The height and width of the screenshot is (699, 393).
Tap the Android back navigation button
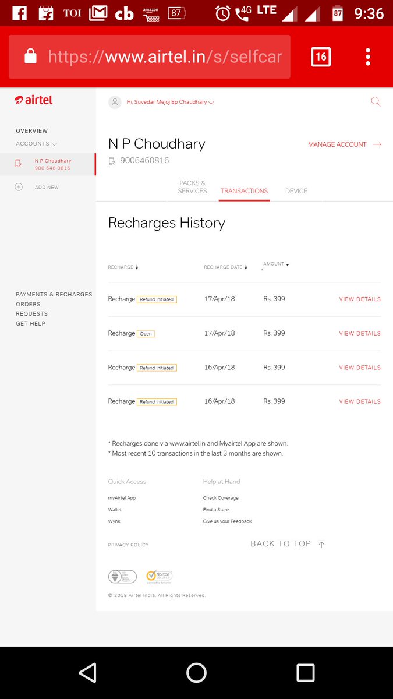(x=87, y=673)
